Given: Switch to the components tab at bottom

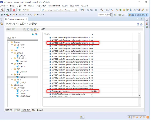Looking at the screenshot, I should (x=26, y=110).
